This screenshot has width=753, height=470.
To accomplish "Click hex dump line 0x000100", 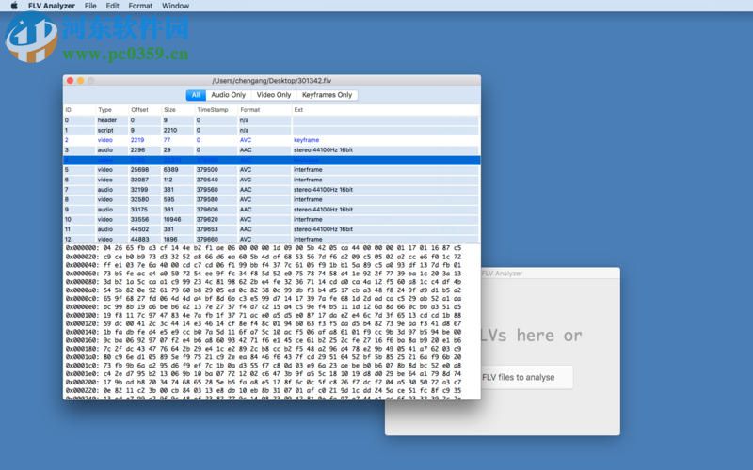I will point(264,315).
